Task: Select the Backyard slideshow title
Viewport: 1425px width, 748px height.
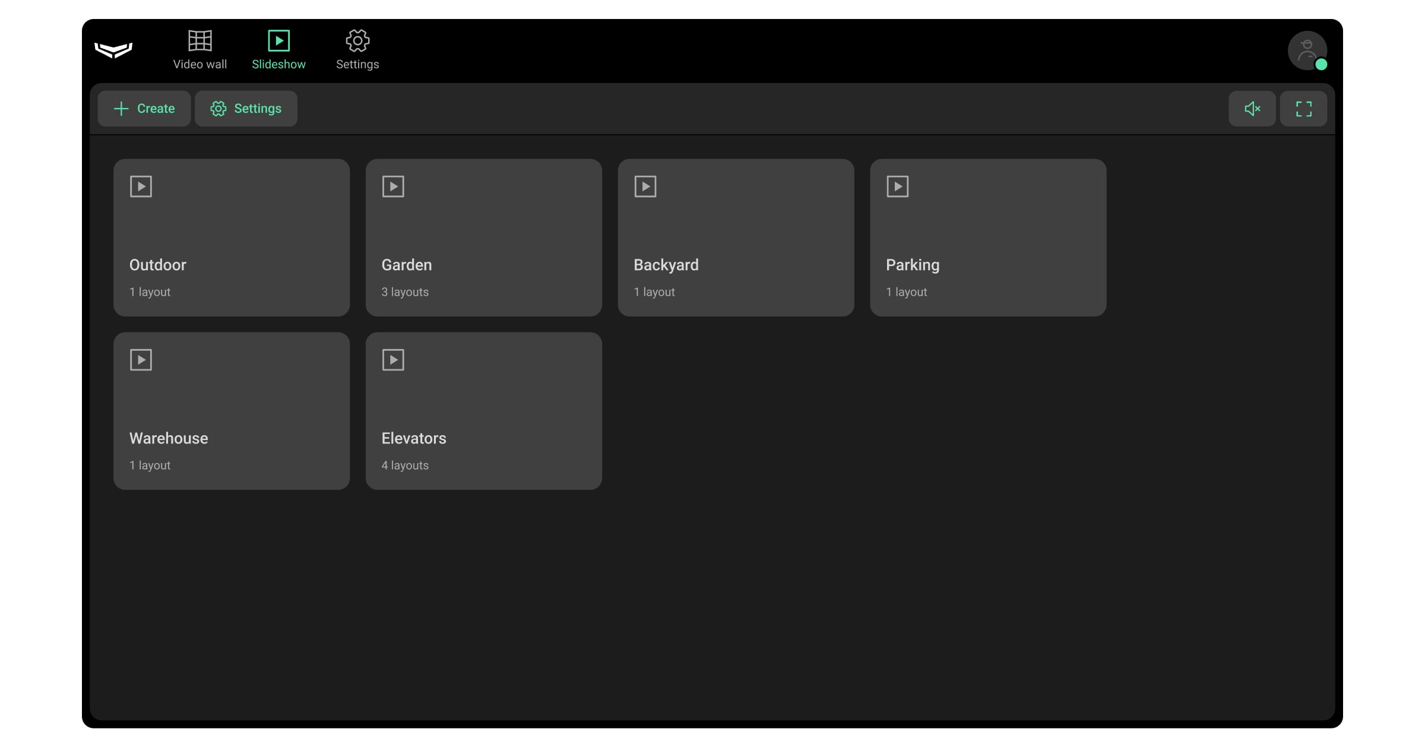Action: pyautogui.click(x=666, y=265)
